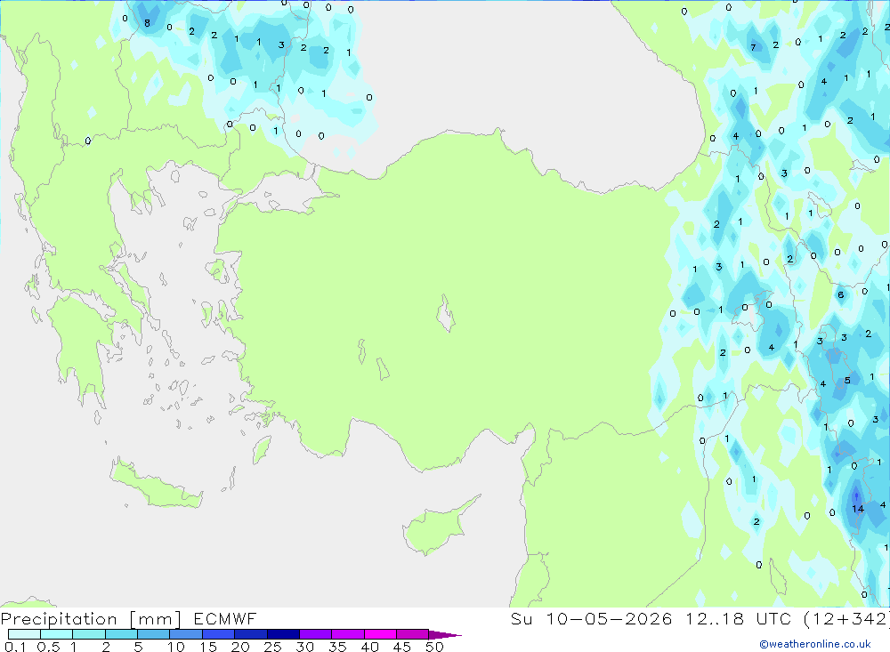The width and height of the screenshot is (890, 652).
Task: Click the '35' legend scale label
Action: (x=337, y=647)
